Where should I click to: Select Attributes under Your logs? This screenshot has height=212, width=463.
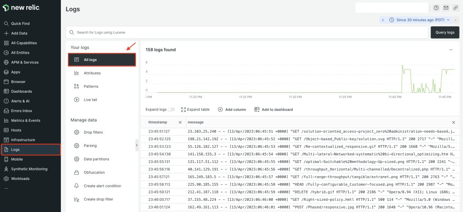pyautogui.click(x=92, y=73)
